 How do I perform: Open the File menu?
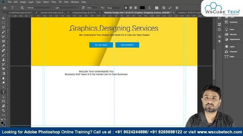[x=9, y=2]
